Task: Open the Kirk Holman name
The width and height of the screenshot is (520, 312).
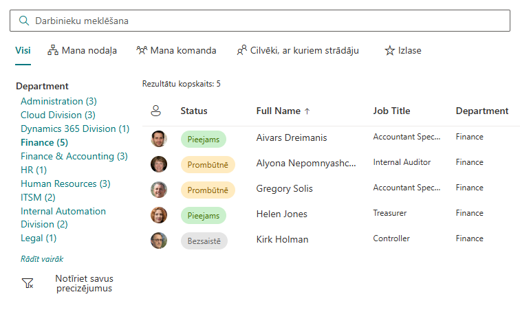Action: 283,239
